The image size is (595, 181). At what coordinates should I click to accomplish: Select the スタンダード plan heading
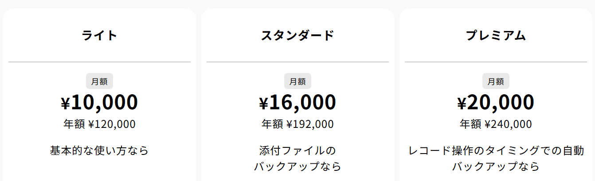[297, 35]
